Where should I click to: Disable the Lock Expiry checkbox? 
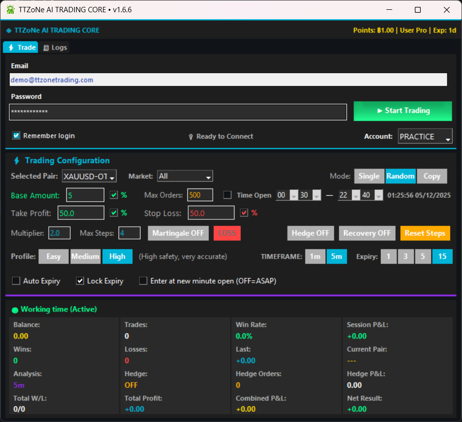point(81,281)
